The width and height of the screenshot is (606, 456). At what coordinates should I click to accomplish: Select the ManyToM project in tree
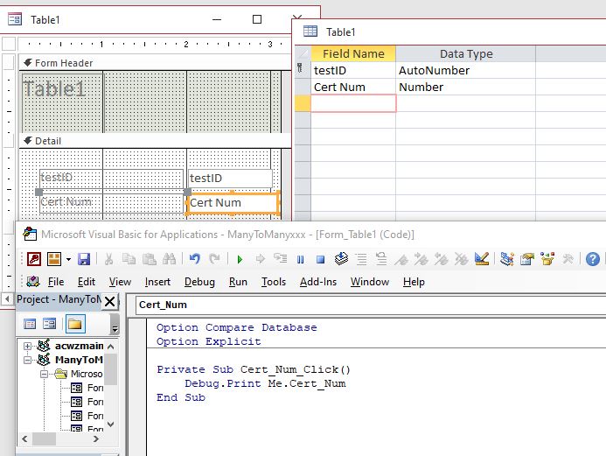tap(79, 360)
